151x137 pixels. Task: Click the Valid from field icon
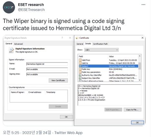pyautogui.click(x=80, y=60)
